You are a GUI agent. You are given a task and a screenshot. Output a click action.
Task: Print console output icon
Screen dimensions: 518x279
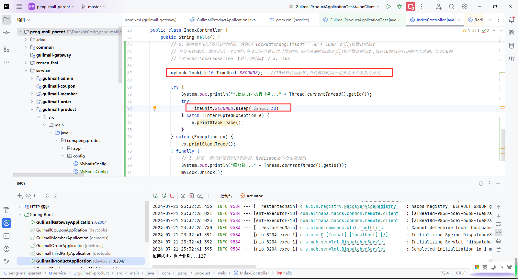click(x=499, y=241)
